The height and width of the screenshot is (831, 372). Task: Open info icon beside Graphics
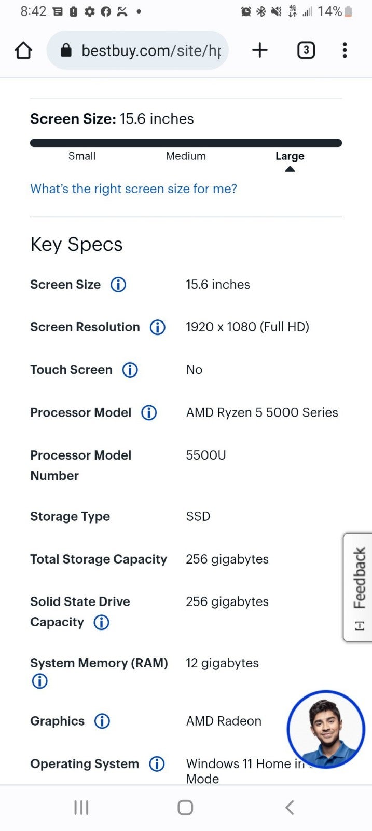click(102, 721)
